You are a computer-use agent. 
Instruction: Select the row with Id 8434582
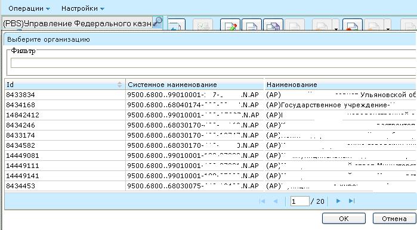[x=211, y=145]
